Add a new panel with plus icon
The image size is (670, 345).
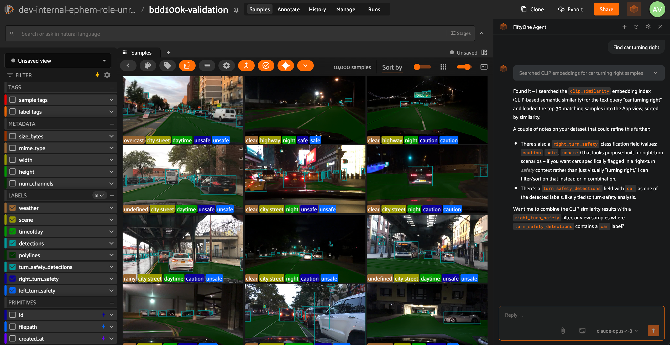[x=169, y=52]
